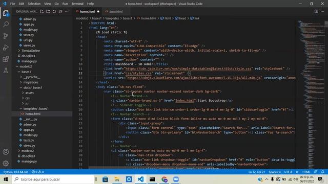Collapse all folders in Explorer
The width and height of the screenshot is (328, 184).
click(60, 11)
